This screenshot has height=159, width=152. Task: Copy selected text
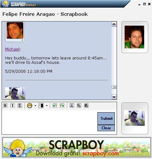coord(79,106)
